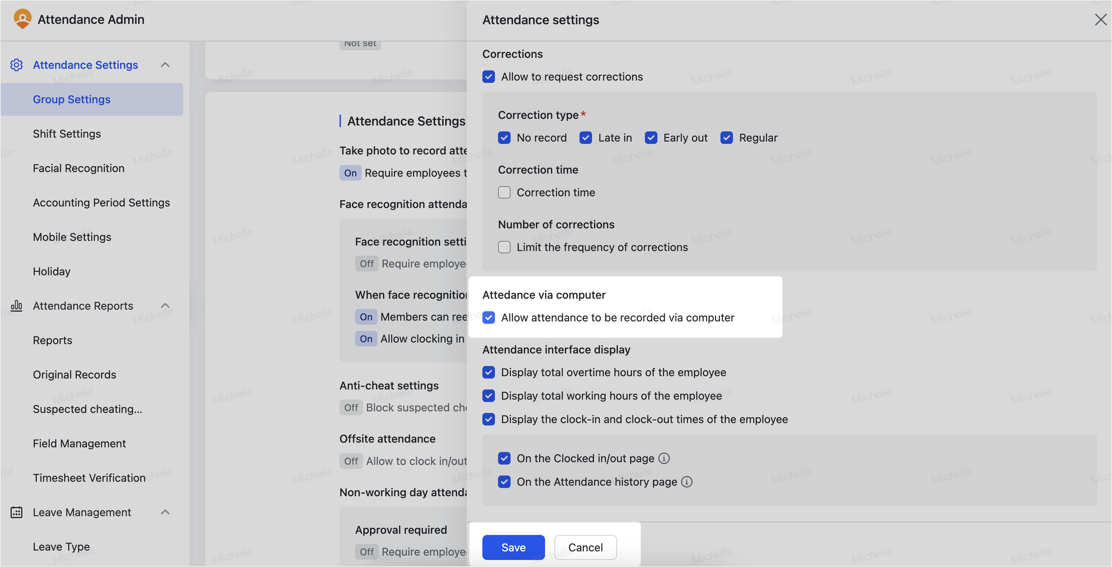Open the info tooltip beside Attendance history page
Screen dimensions: 1112x567
[x=687, y=482]
